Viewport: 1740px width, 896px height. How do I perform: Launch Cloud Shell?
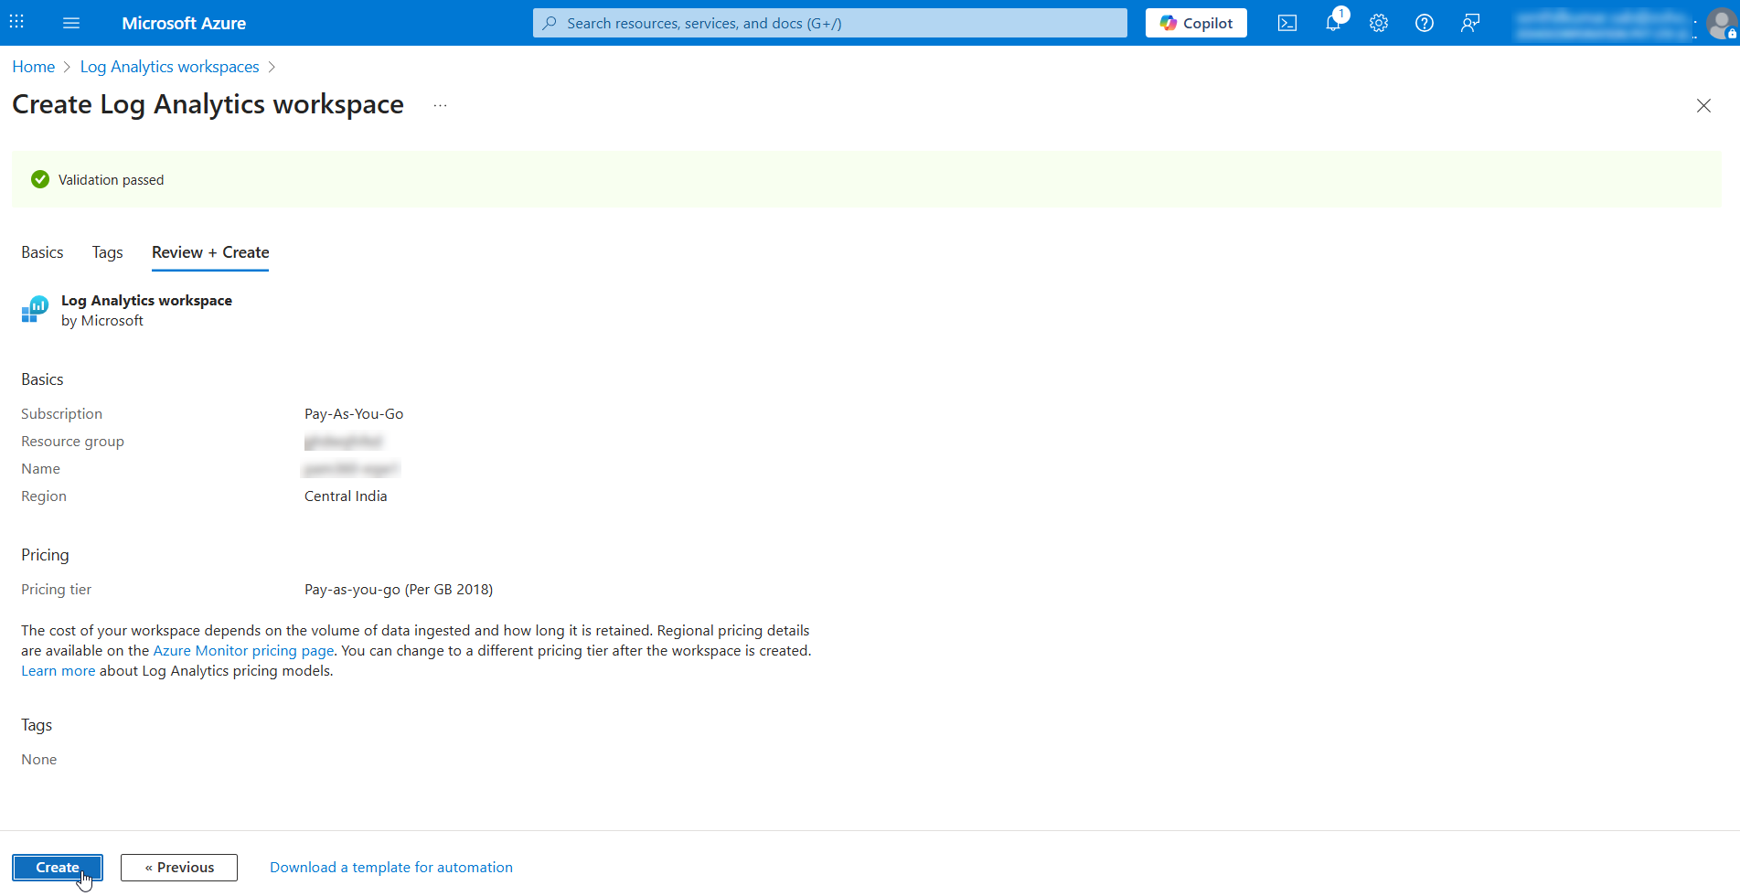(1286, 23)
